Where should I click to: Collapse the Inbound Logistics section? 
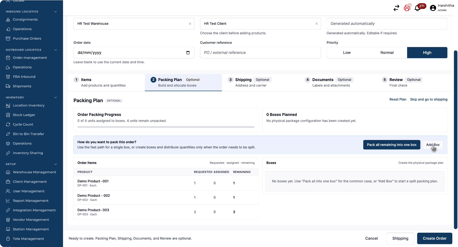tap(55, 12)
